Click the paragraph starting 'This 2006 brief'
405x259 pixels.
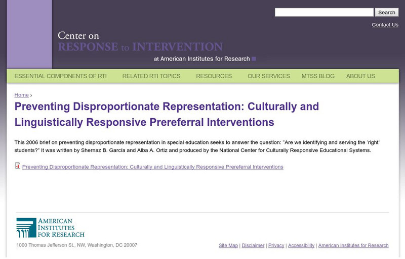click(x=197, y=146)
